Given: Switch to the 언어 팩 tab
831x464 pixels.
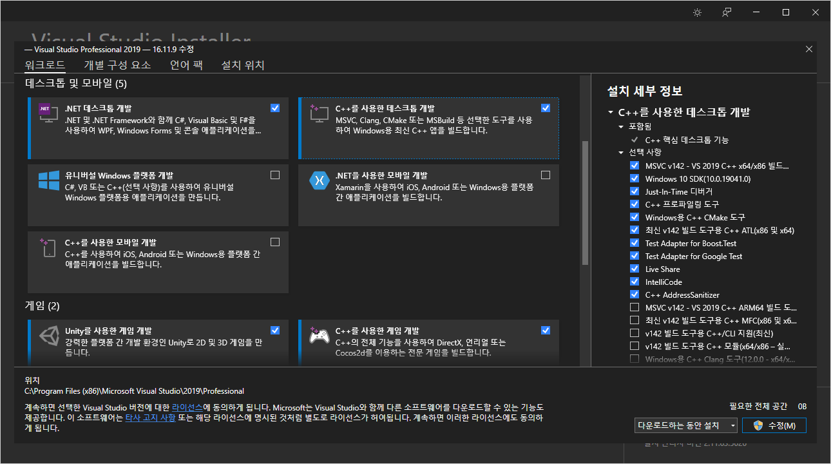Looking at the screenshot, I should tap(186, 65).
